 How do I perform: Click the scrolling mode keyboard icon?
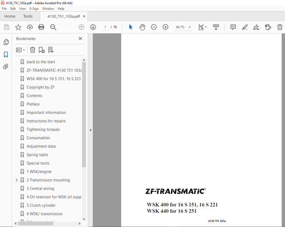tap(216, 27)
